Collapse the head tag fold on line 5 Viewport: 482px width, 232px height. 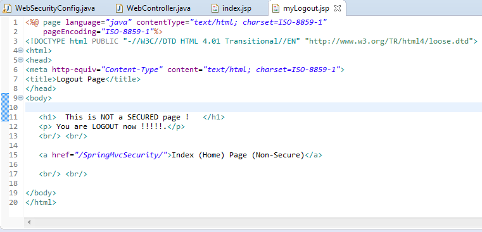pos(21,60)
